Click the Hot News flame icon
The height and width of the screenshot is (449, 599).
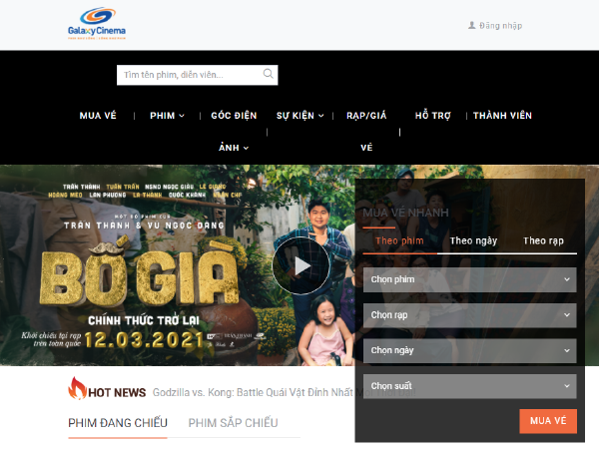click(x=77, y=388)
